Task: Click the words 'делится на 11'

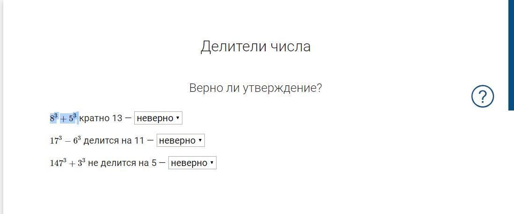Action: coord(114,141)
